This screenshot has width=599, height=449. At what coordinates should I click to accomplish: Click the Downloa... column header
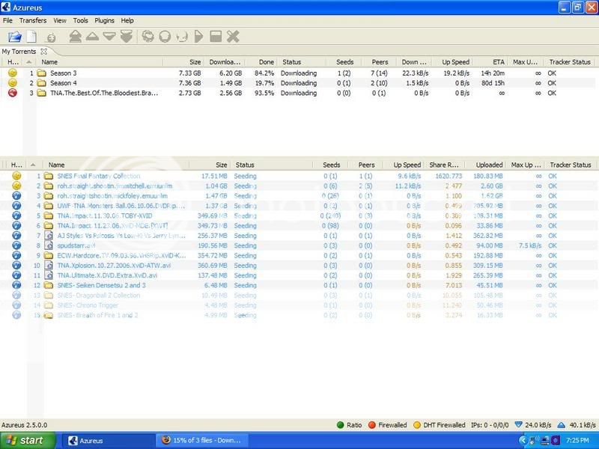[x=225, y=62]
